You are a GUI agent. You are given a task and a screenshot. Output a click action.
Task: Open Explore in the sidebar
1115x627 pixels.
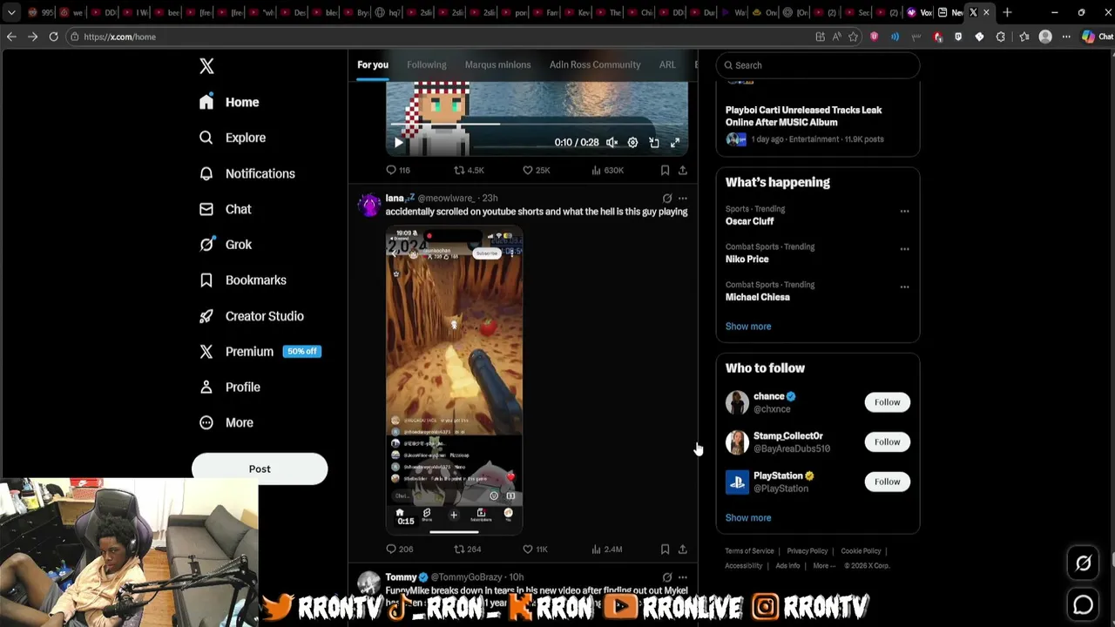[x=233, y=138]
